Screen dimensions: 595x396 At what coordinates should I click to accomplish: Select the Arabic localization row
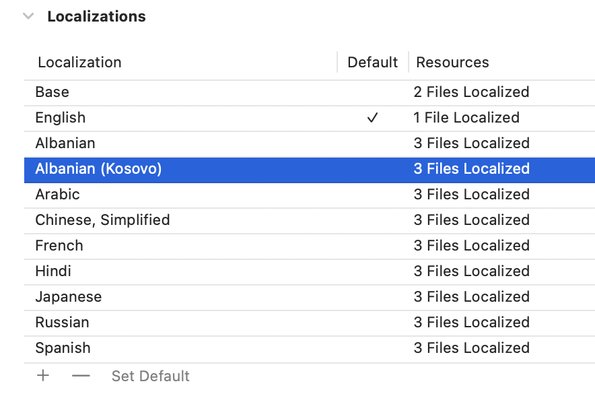coord(58,195)
